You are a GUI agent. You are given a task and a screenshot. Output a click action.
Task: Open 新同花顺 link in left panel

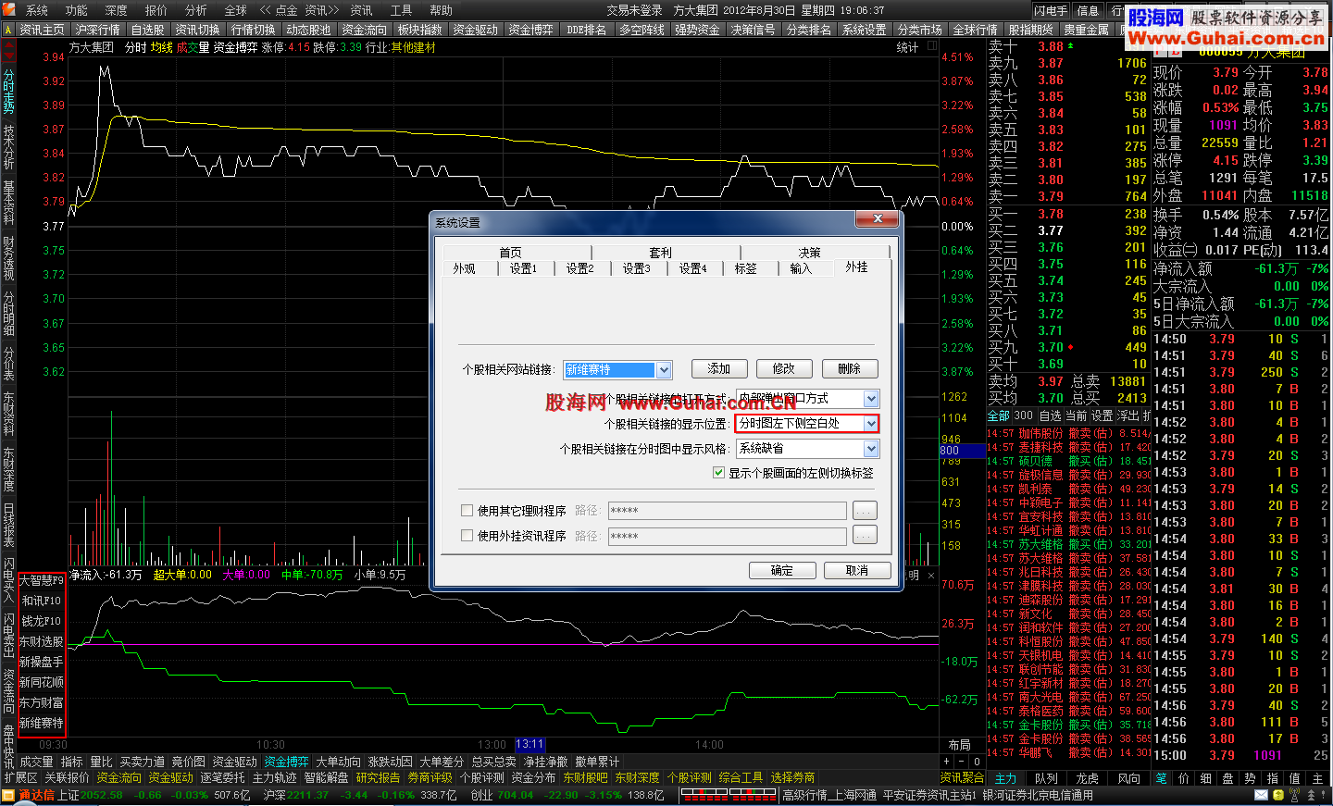42,682
